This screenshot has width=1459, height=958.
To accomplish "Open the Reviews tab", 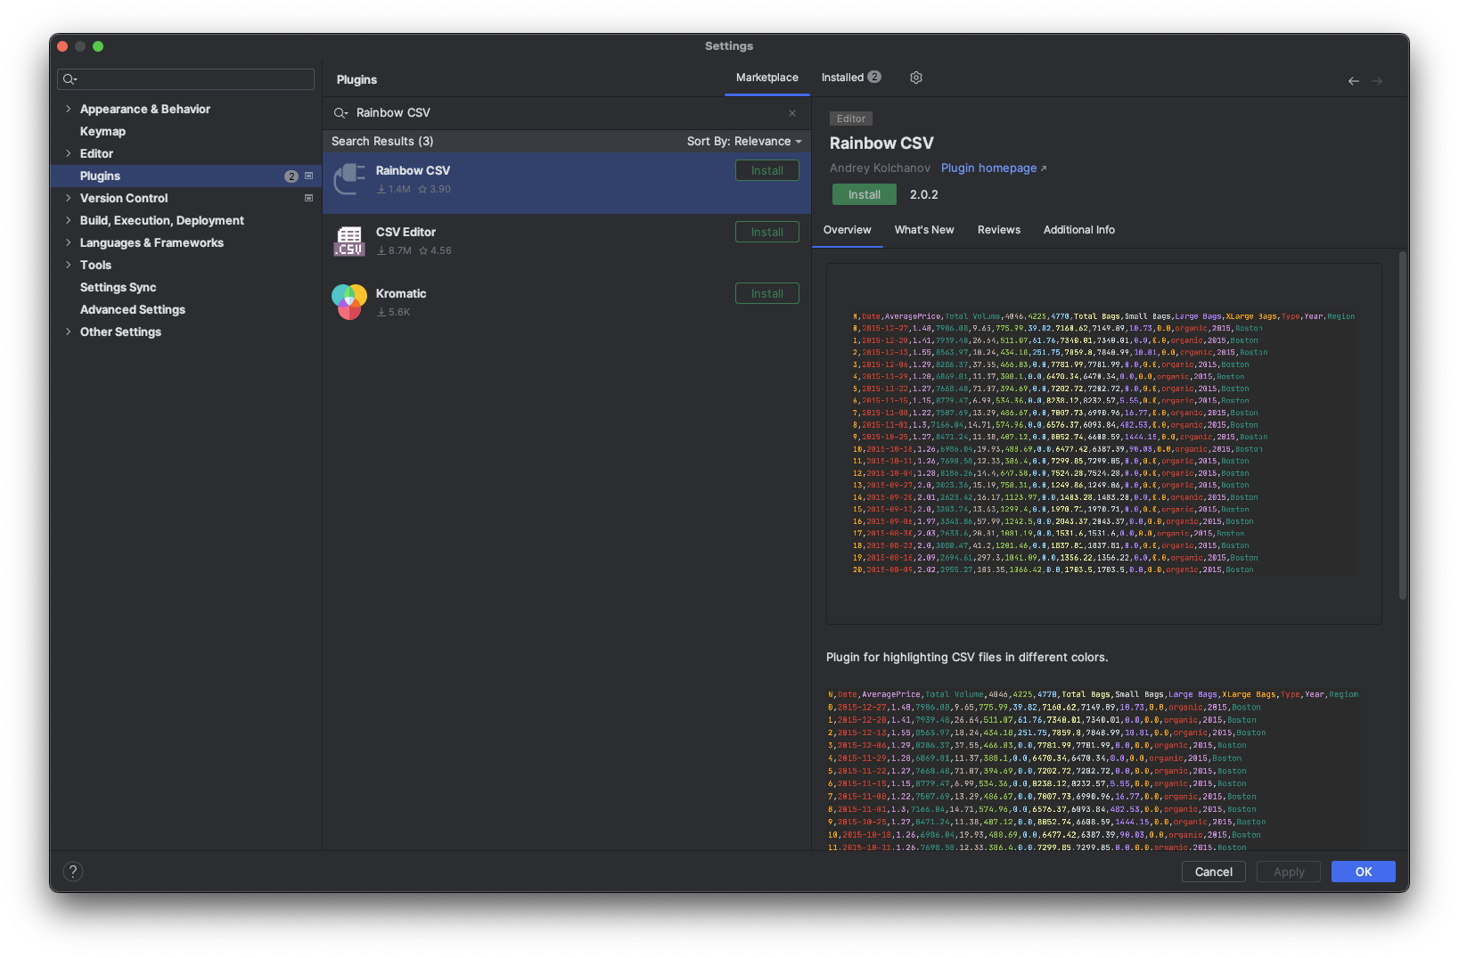I will coord(999,230).
